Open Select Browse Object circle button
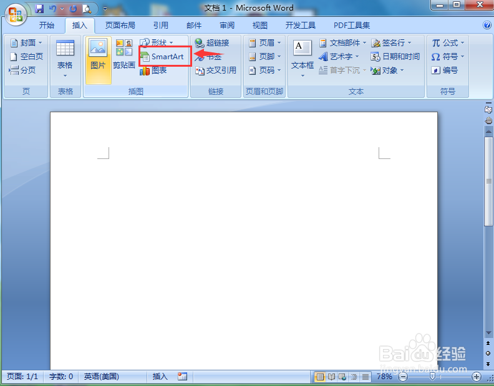The image size is (494, 386). click(x=488, y=353)
